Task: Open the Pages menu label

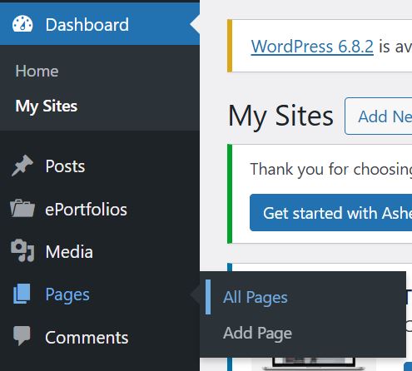Action: 67,294
